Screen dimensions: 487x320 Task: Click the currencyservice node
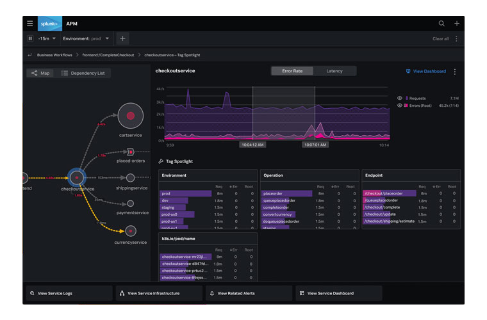(x=131, y=231)
